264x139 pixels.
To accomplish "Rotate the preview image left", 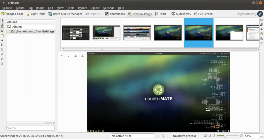I will [76, 56].
